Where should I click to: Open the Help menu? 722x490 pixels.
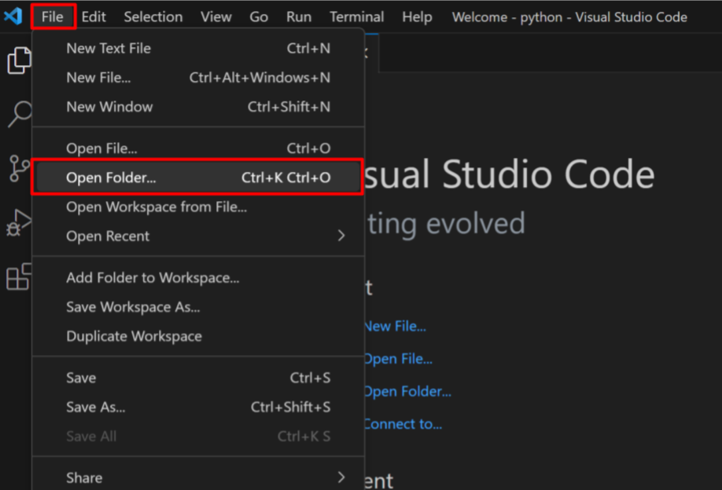tap(417, 17)
